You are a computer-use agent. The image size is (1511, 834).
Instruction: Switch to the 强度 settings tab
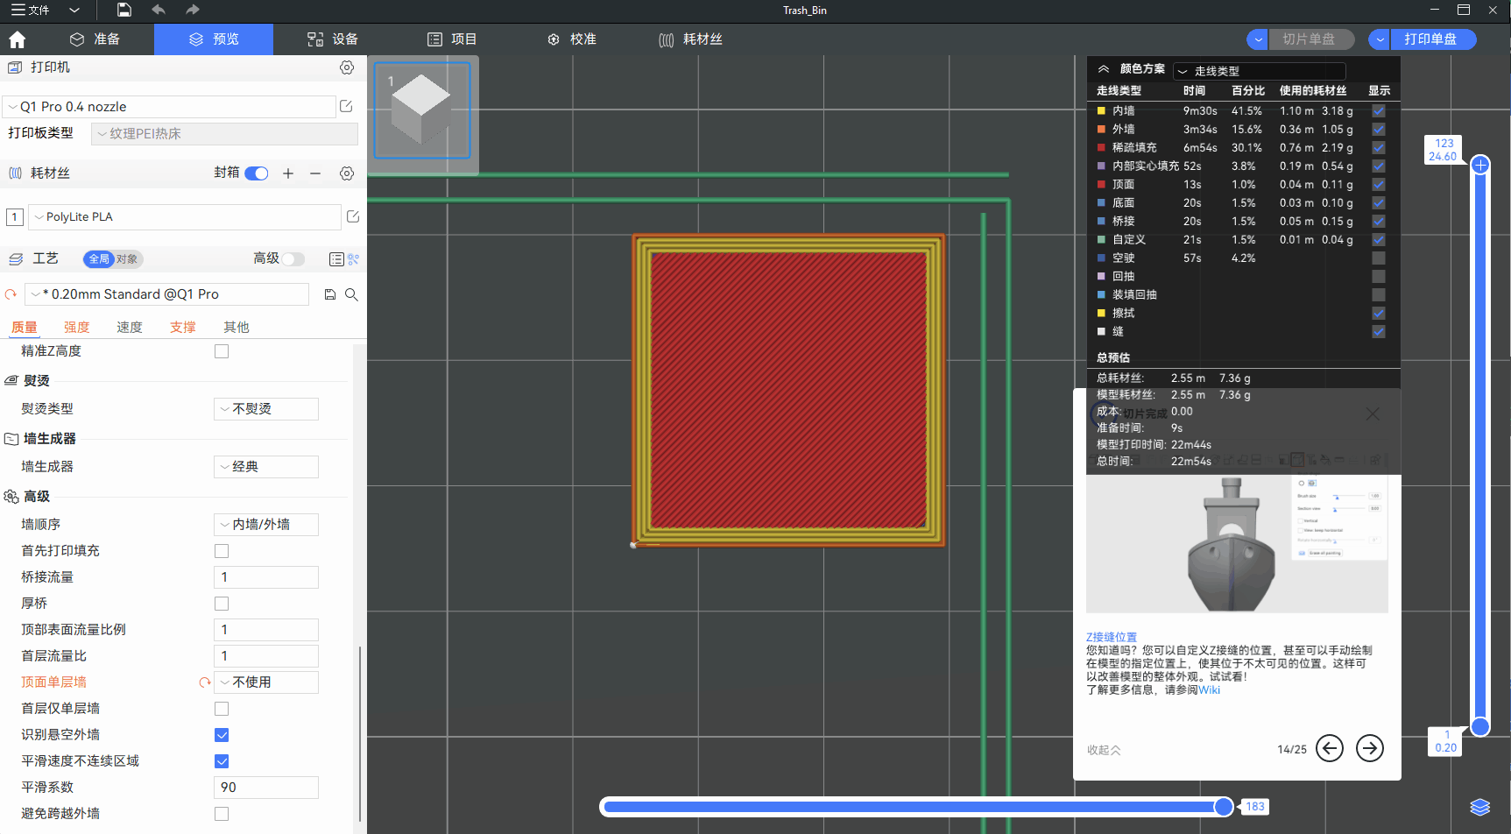coord(76,327)
